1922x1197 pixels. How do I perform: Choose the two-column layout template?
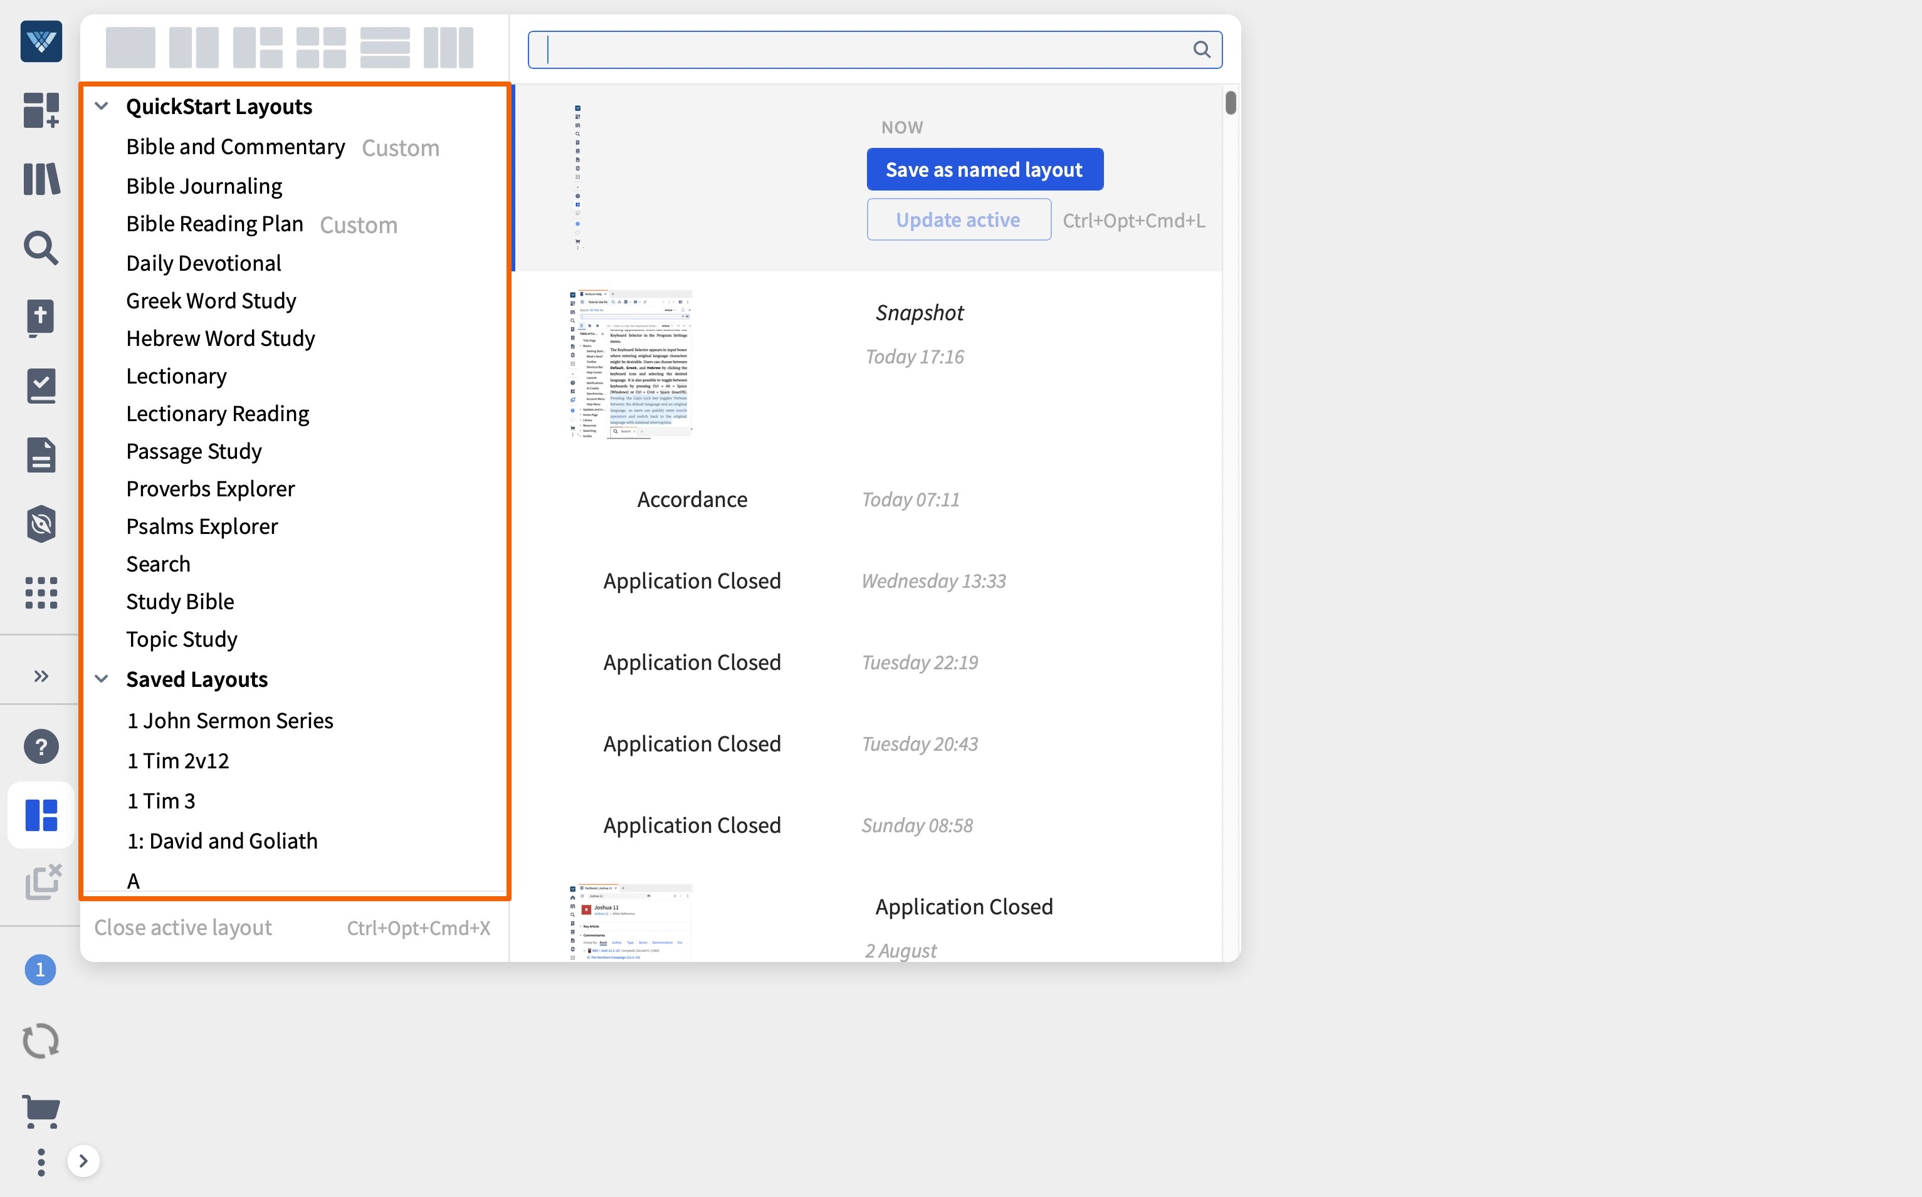tap(194, 48)
